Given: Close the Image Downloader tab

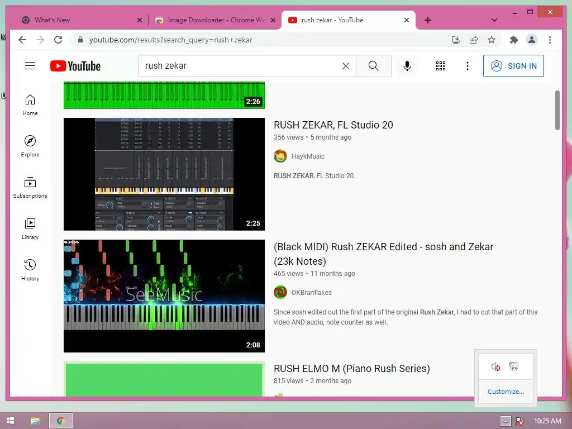Looking at the screenshot, I should [x=273, y=21].
